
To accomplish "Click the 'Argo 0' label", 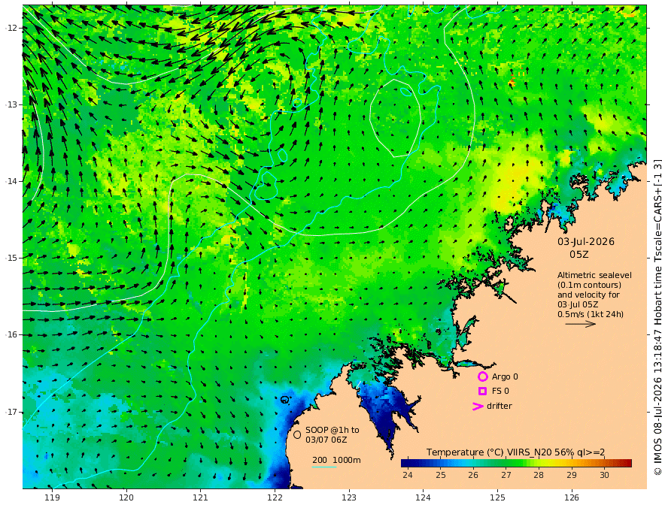I will [x=505, y=376].
